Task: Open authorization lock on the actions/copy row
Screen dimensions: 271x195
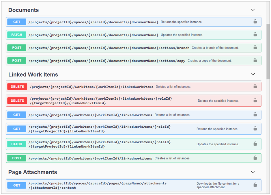Action: point(255,60)
